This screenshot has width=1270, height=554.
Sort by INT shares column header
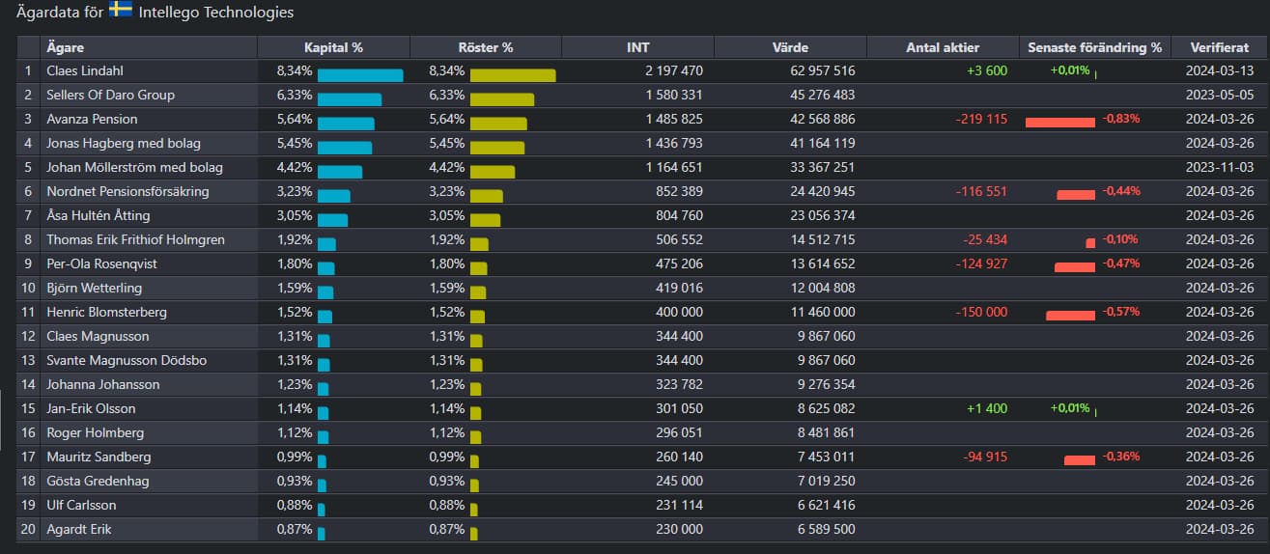pos(637,47)
